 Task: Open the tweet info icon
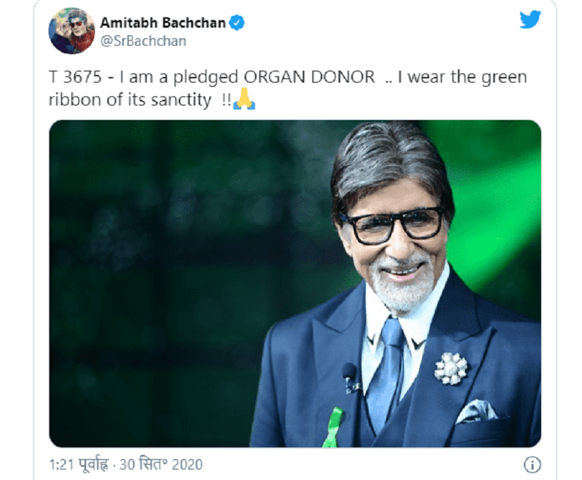pyautogui.click(x=532, y=464)
